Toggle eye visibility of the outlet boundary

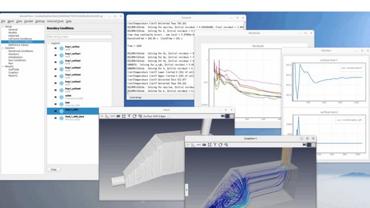click(55, 97)
